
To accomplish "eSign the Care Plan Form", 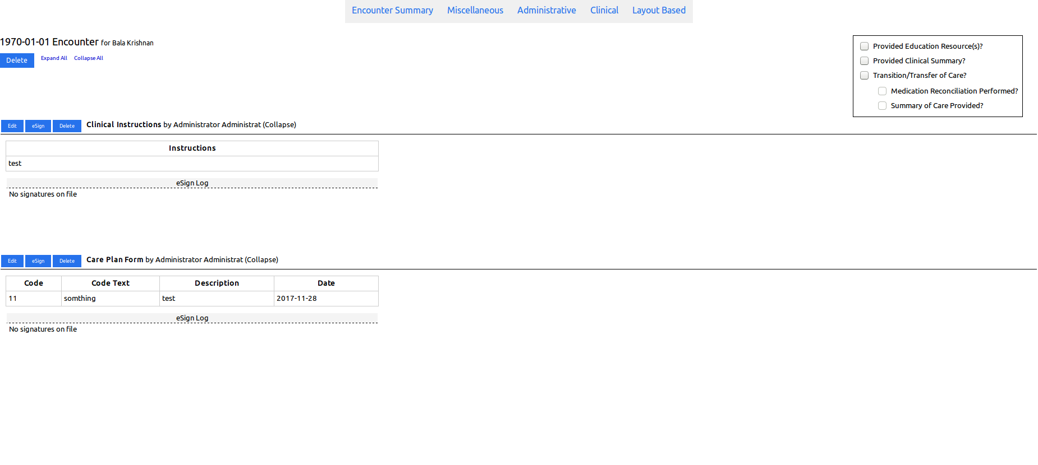I will tap(38, 261).
